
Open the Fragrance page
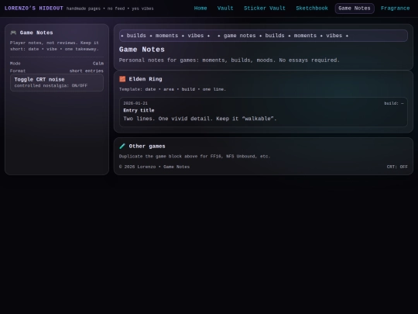coord(396,9)
